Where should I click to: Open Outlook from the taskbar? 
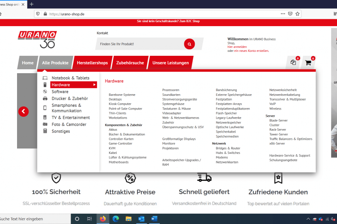pos(142,219)
